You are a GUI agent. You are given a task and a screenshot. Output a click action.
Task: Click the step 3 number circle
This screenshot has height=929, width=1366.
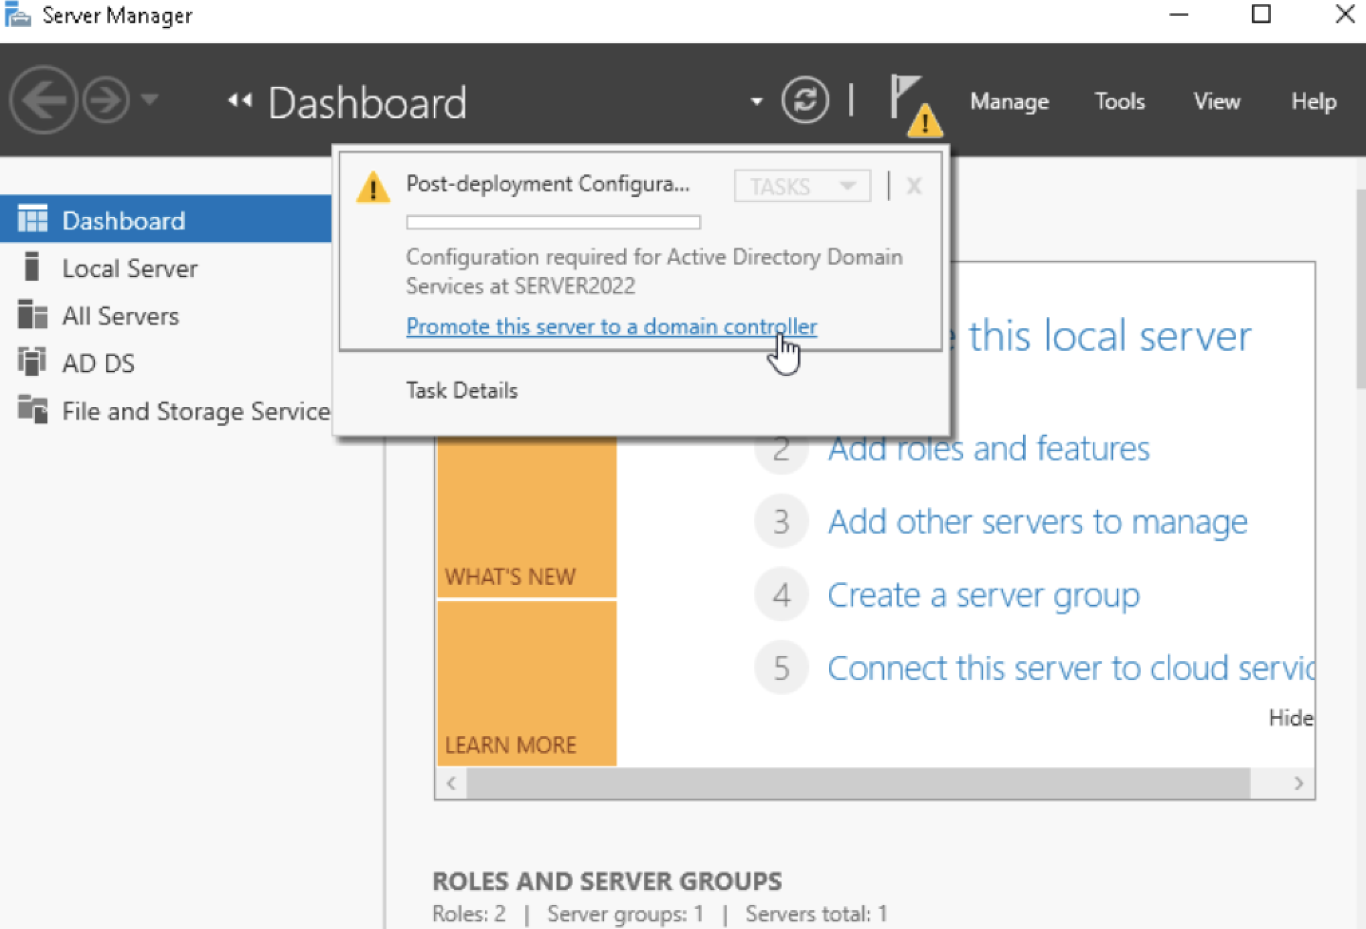coord(781,521)
